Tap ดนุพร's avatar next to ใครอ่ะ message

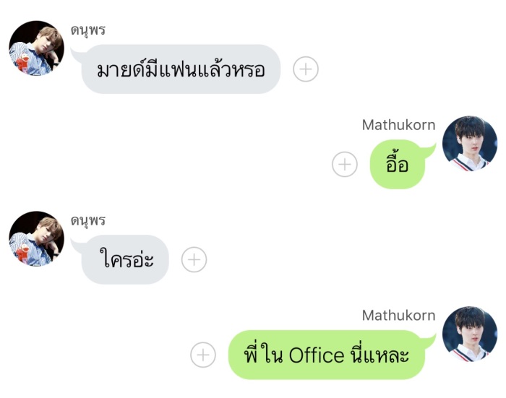[36, 239]
